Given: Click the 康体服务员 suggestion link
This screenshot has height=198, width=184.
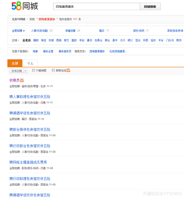Looking at the screenshot, I should (x=65, y=51).
